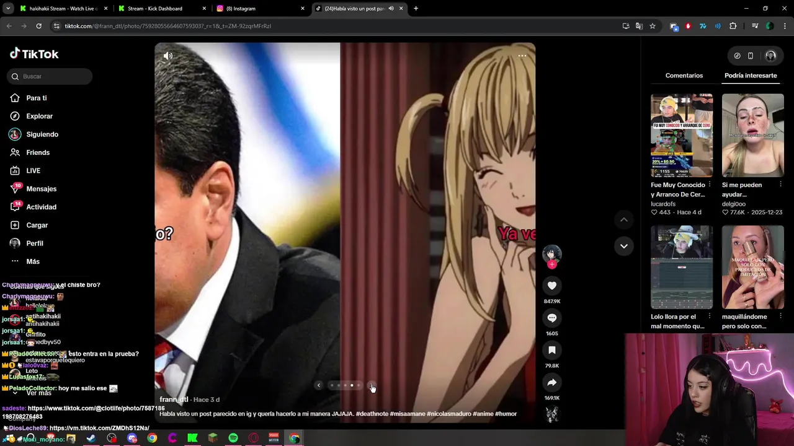Like the post with the heart icon
Screen dimensions: 794x446
[x=551, y=286]
